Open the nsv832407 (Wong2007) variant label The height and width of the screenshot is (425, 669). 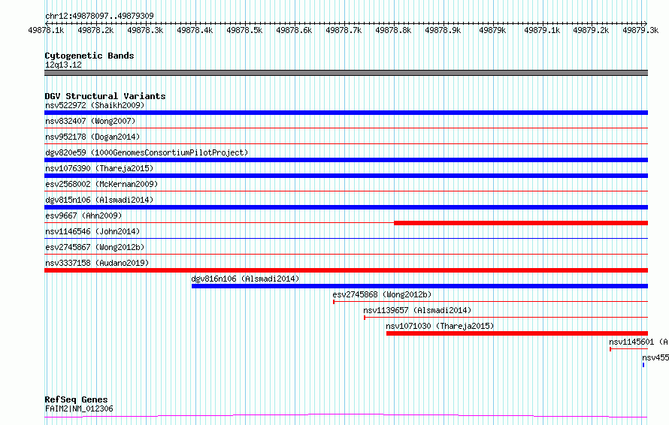(x=90, y=121)
